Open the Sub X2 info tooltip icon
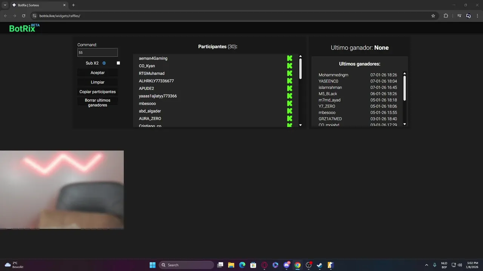 [x=104, y=63]
